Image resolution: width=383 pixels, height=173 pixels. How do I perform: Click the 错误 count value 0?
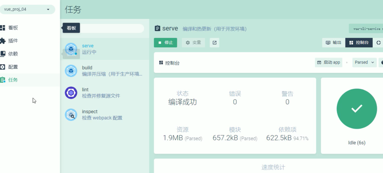[x=235, y=102]
